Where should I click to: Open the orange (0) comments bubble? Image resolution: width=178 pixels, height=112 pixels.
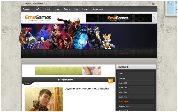[110, 81]
